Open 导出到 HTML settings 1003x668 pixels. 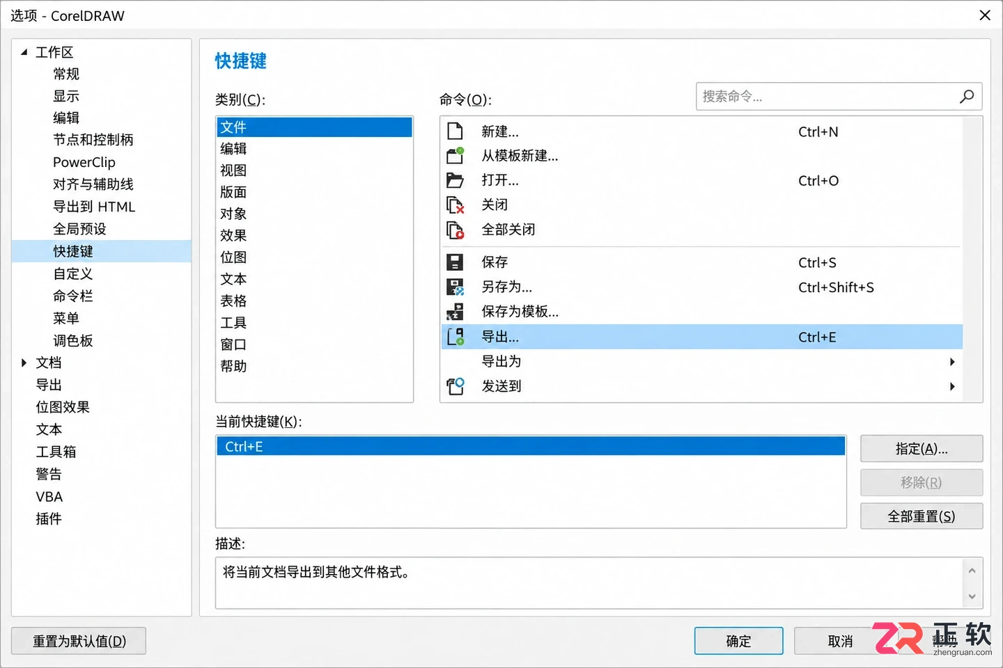click(94, 207)
